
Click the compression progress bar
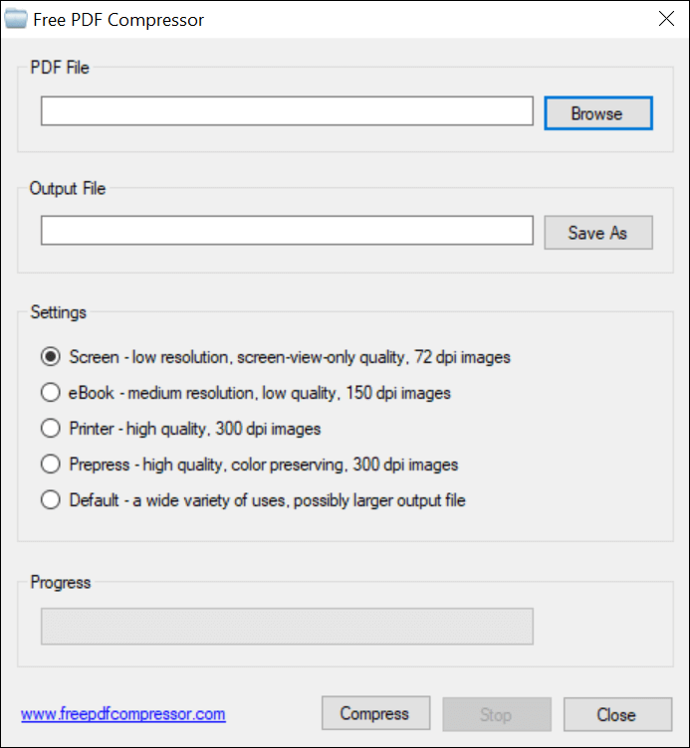[x=287, y=627]
